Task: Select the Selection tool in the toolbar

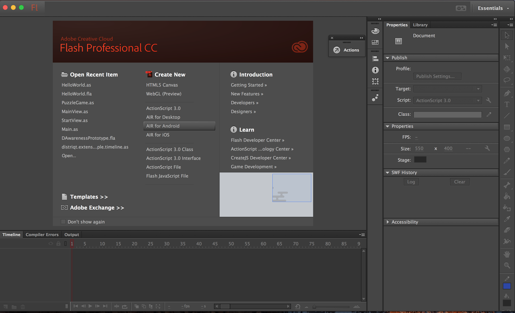Action: click(507, 35)
